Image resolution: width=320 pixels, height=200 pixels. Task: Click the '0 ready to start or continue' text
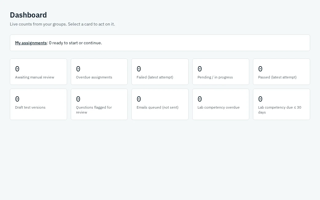click(75, 43)
